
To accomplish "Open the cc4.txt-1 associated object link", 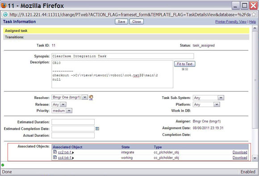I will pyautogui.click(x=65, y=158).
